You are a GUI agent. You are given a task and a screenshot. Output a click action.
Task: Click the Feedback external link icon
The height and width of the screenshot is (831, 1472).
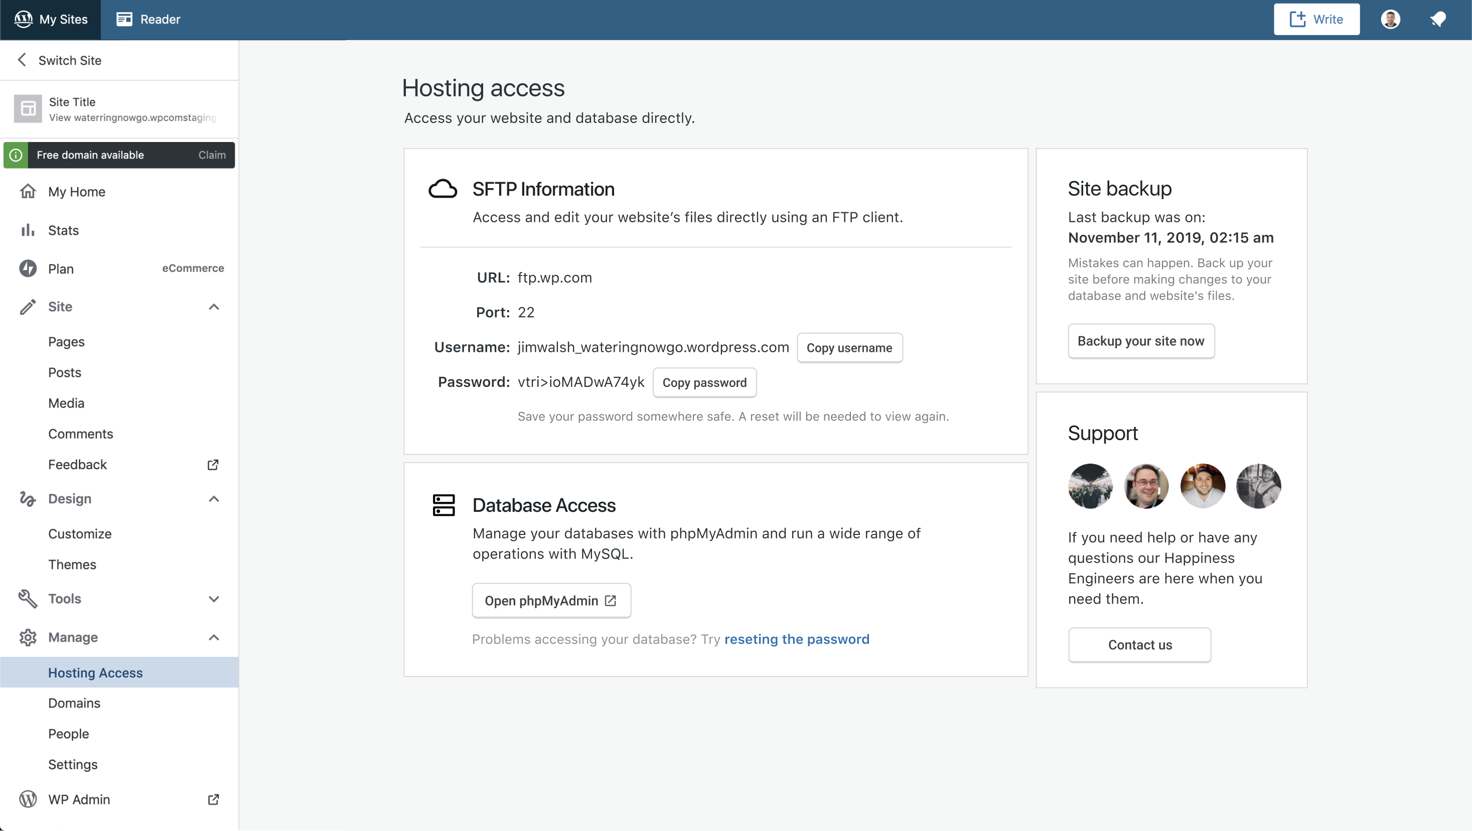[x=213, y=465]
